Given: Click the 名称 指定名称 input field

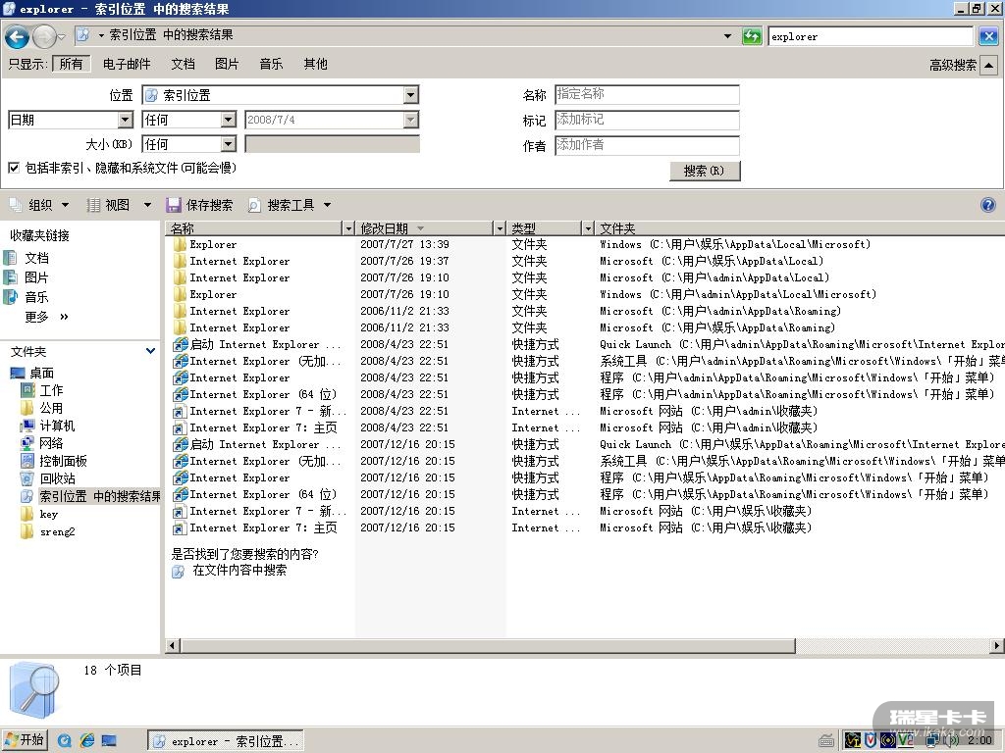Looking at the screenshot, I should 647,94.
